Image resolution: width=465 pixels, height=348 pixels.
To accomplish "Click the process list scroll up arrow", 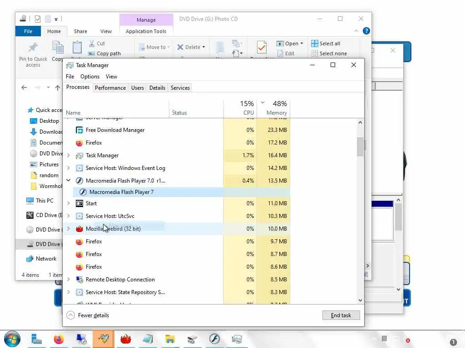I will (x=360, y=122).
